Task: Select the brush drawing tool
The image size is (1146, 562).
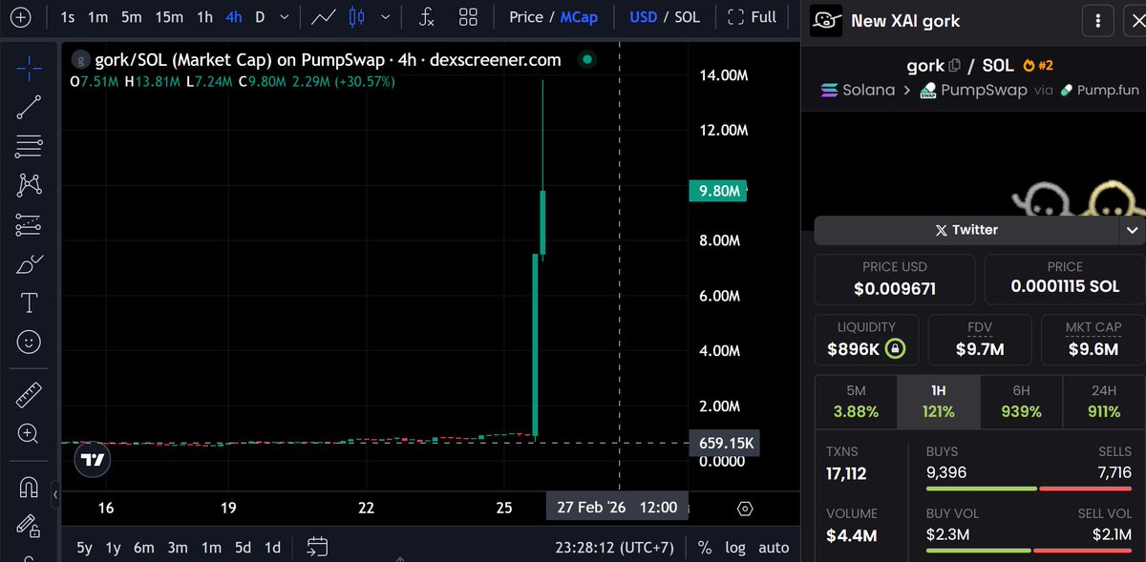Action: point(29,264)
